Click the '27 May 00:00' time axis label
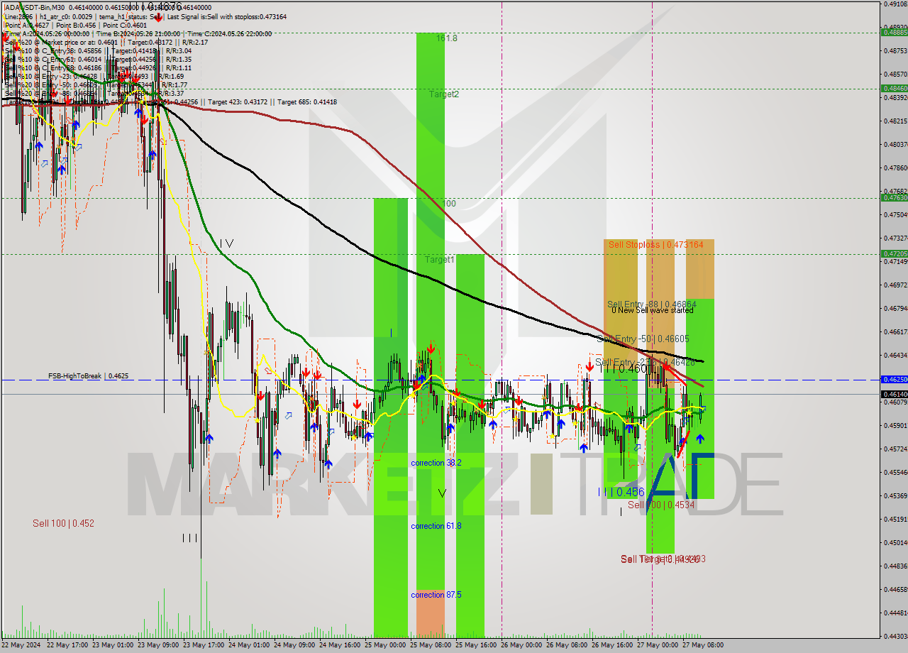Viewport: 908px width, 653px height. click(x=658, y=645)
